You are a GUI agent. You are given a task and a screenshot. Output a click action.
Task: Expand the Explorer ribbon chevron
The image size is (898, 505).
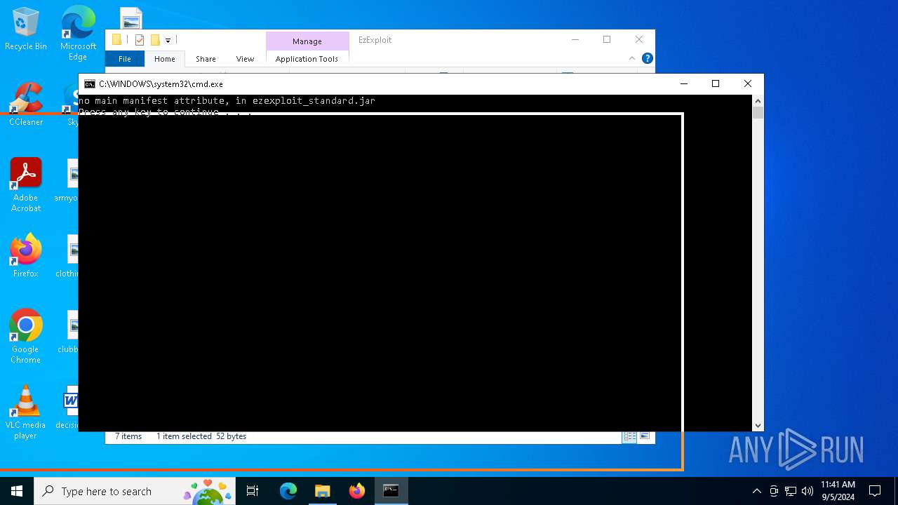(x=632, y=58)
